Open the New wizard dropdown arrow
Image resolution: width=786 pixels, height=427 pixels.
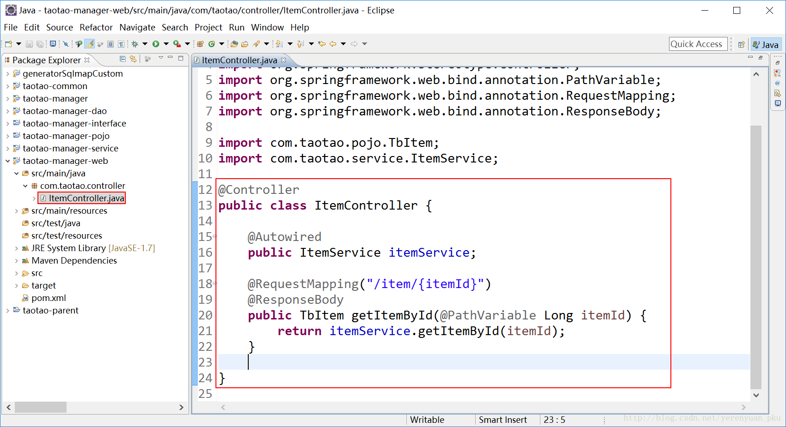(18, 44)
